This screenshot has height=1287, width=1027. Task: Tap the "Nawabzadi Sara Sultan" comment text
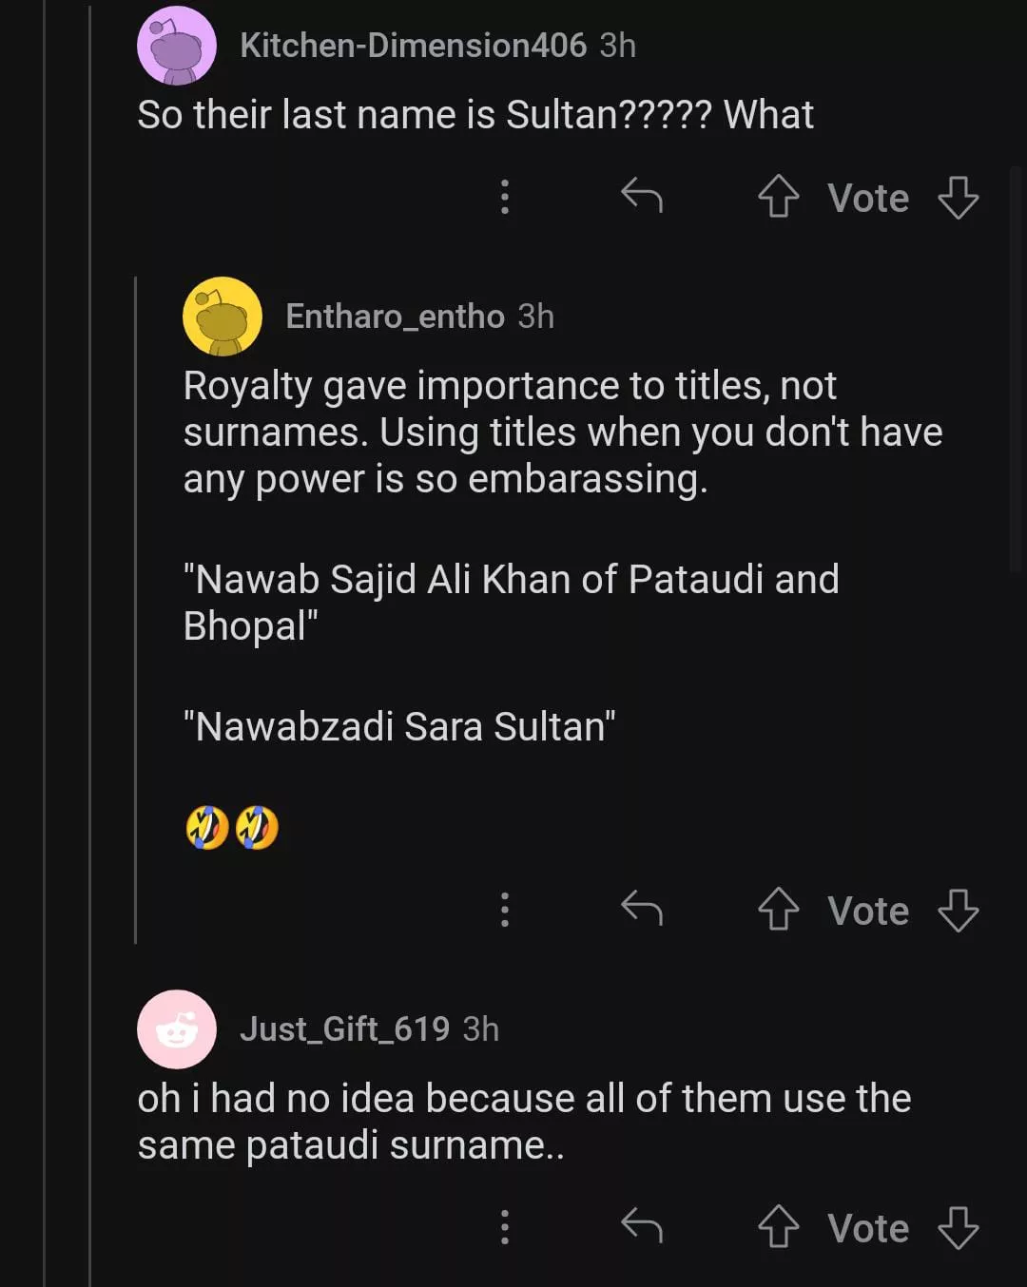tap(399, 727)
